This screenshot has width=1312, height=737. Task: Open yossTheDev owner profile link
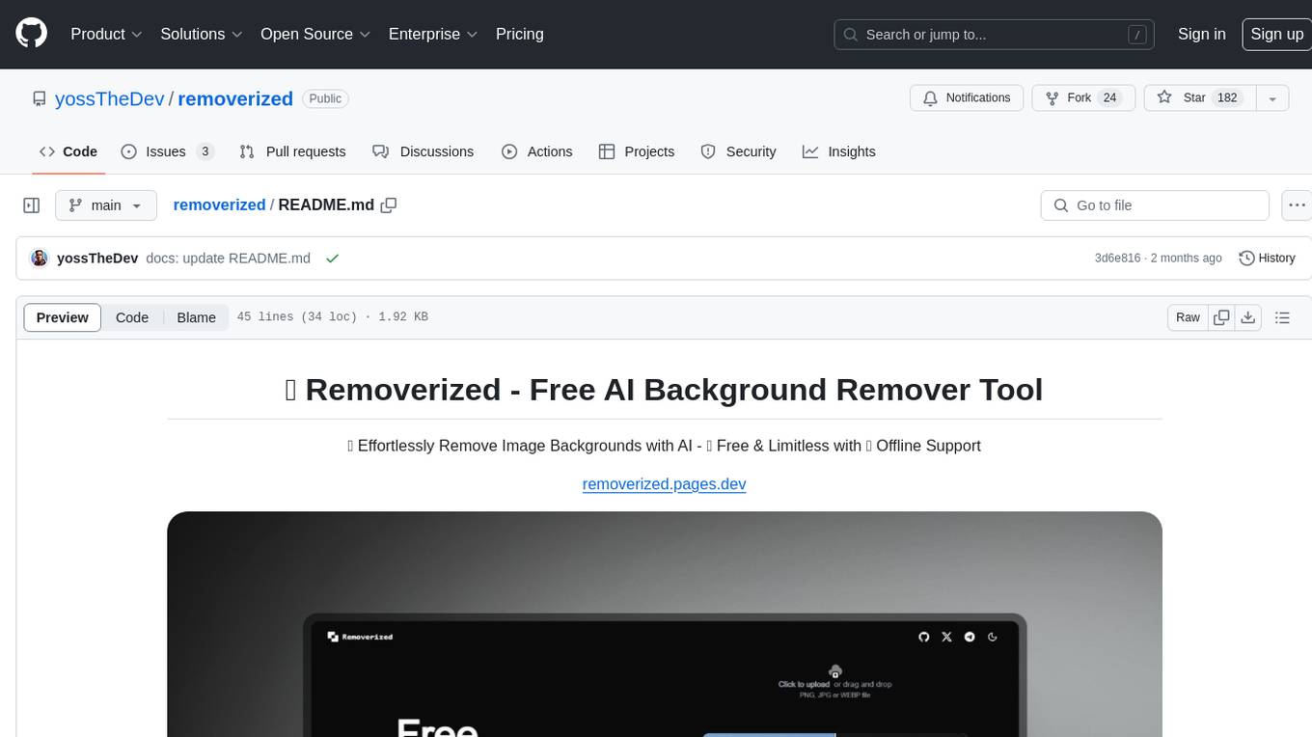pos(110,98)
